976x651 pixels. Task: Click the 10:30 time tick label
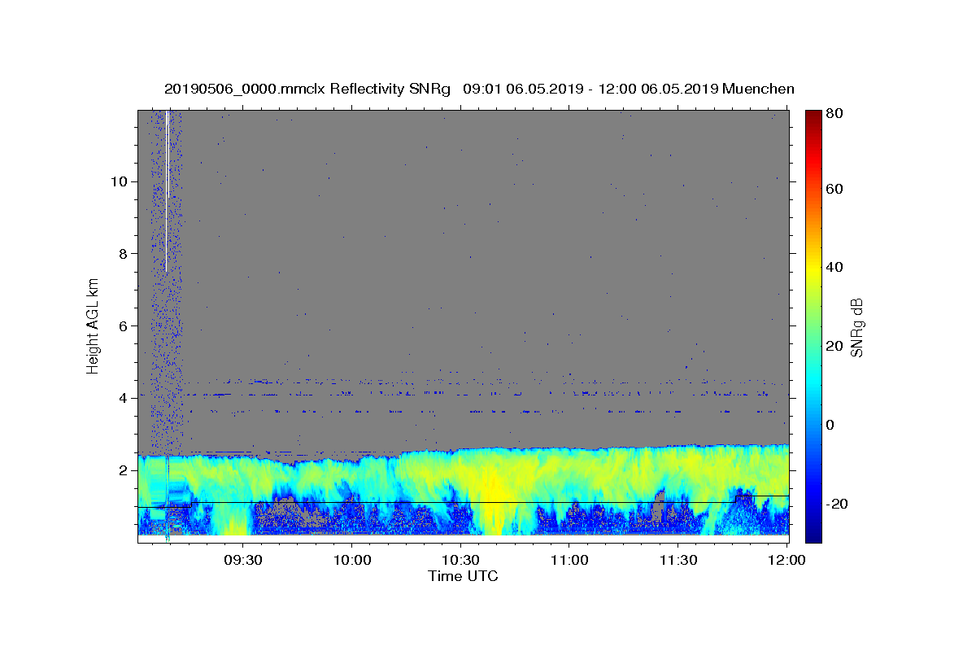460,560
